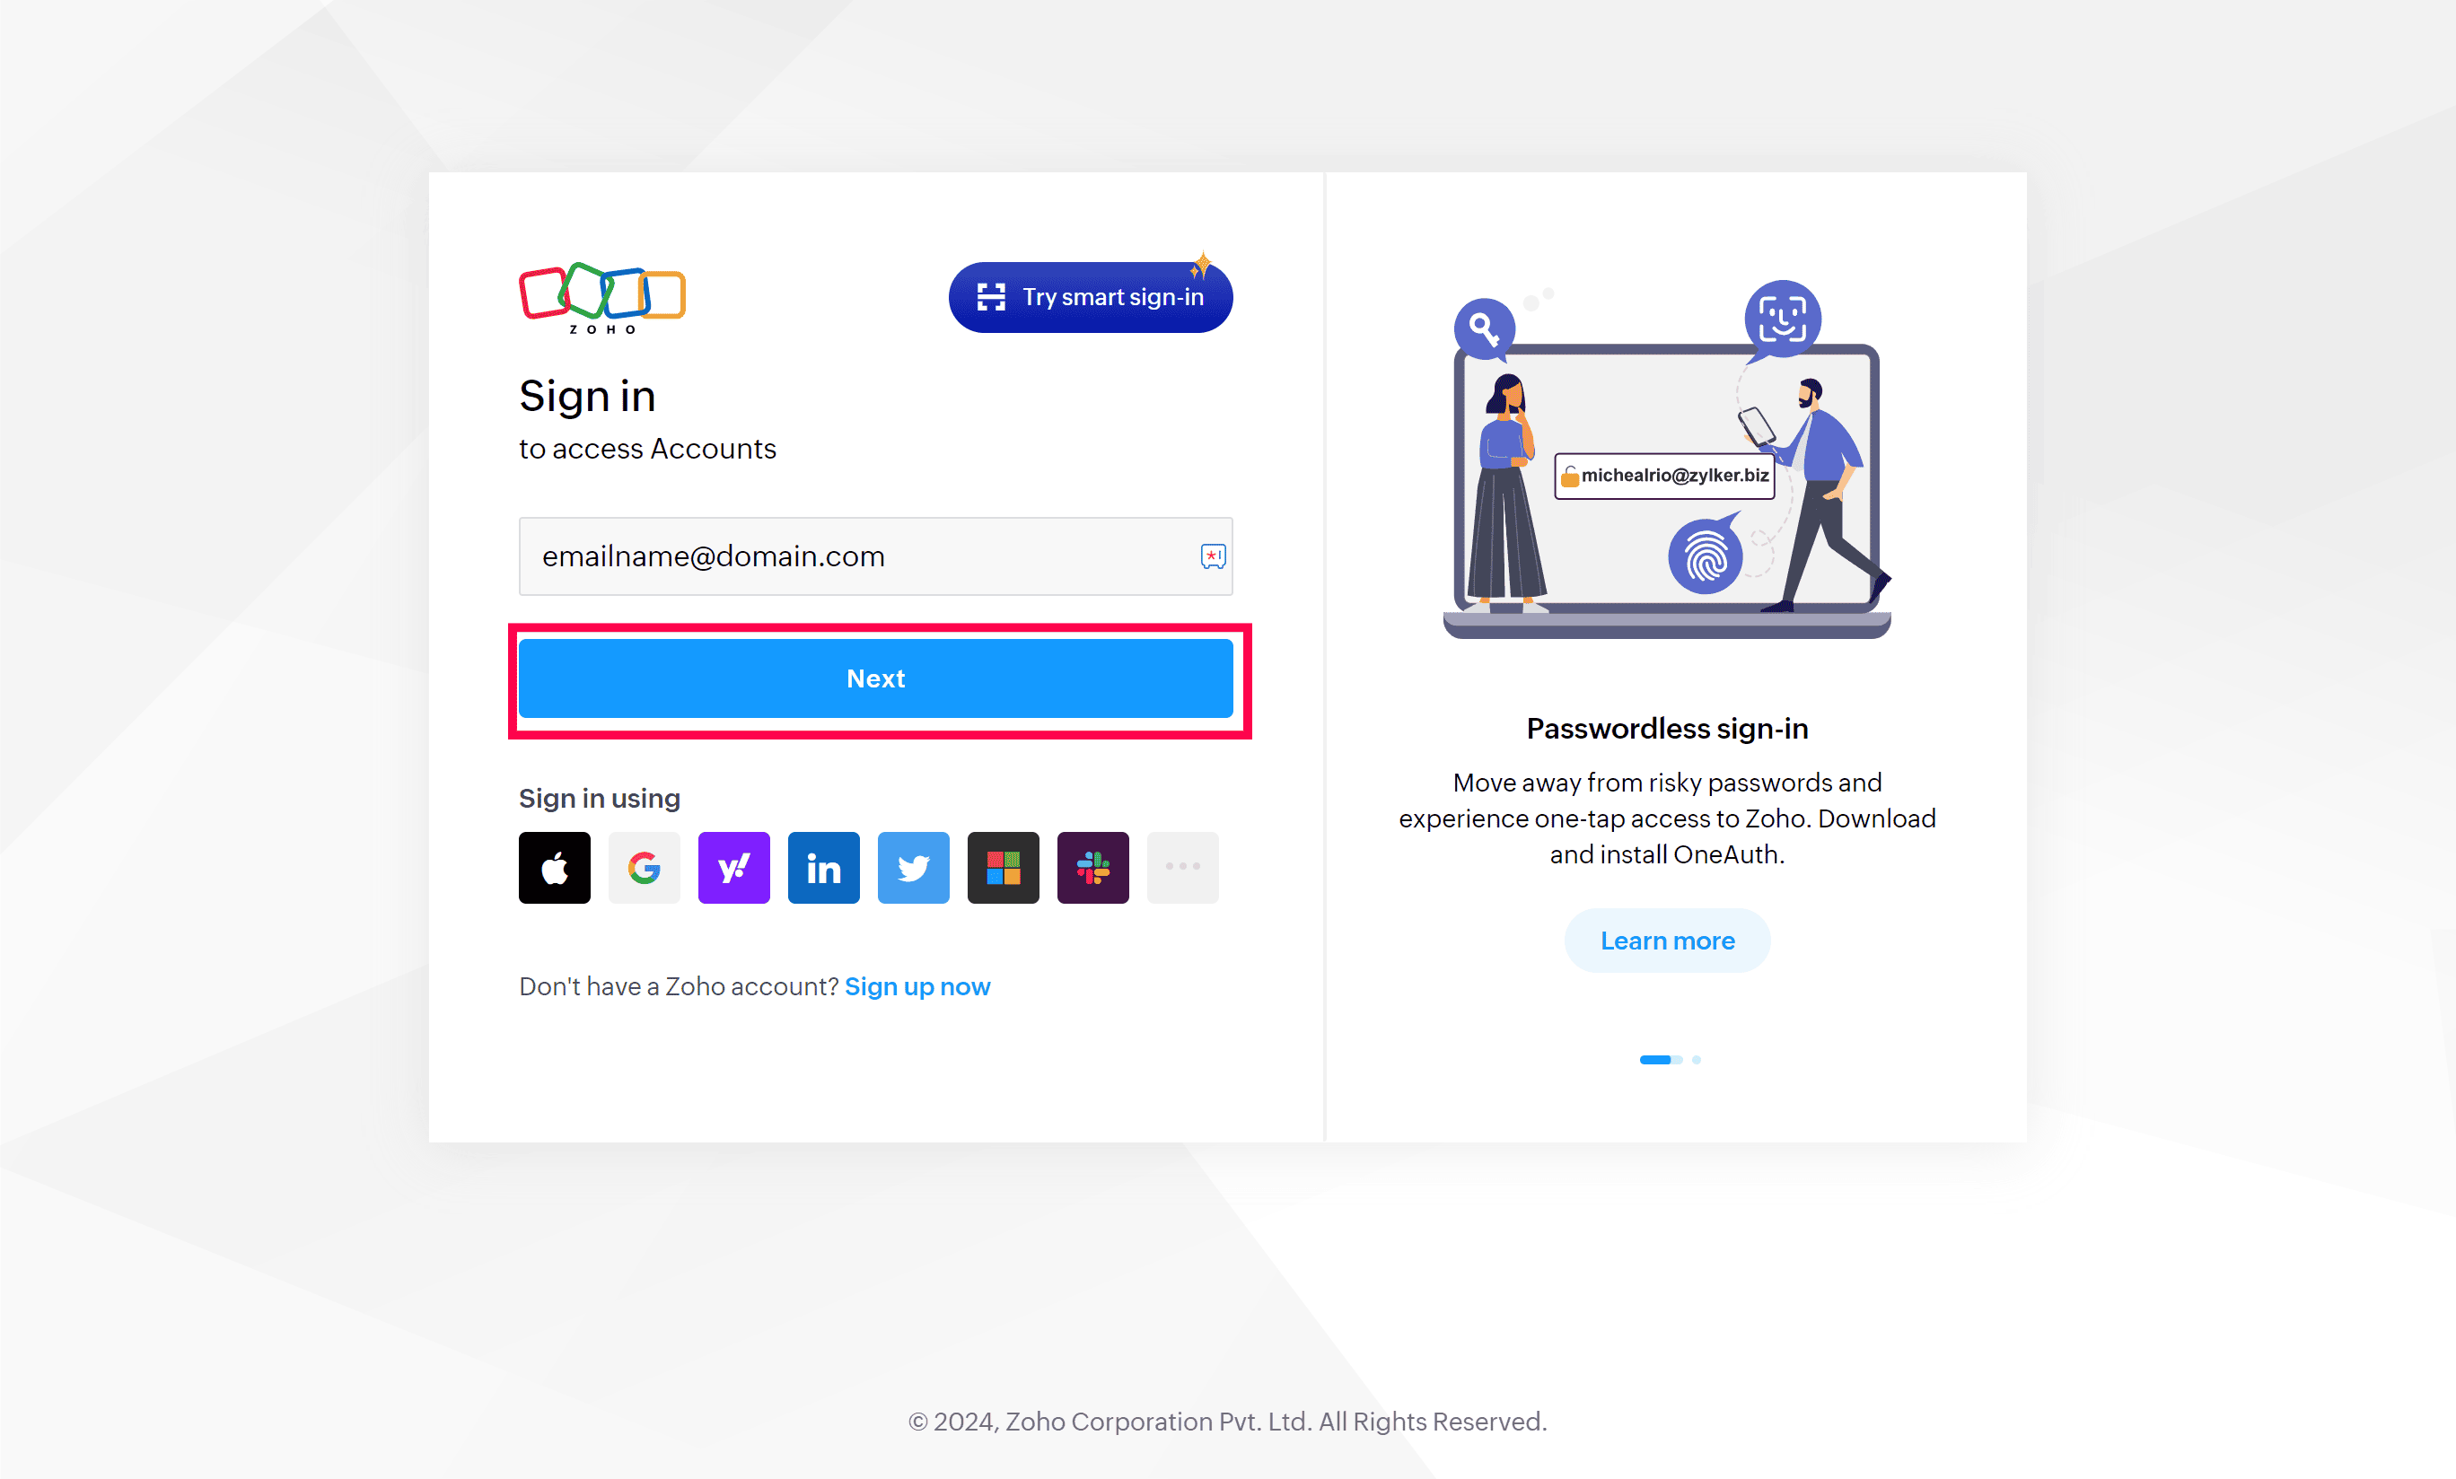Focus the email address input field
This screenshot has height=1479, width=2456.
875,556
